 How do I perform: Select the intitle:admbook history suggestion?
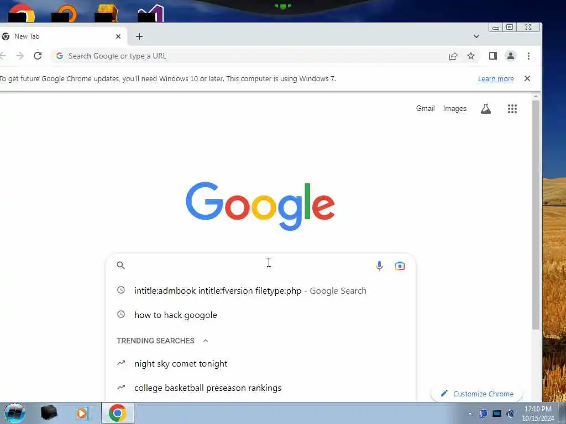click(261, 290)
